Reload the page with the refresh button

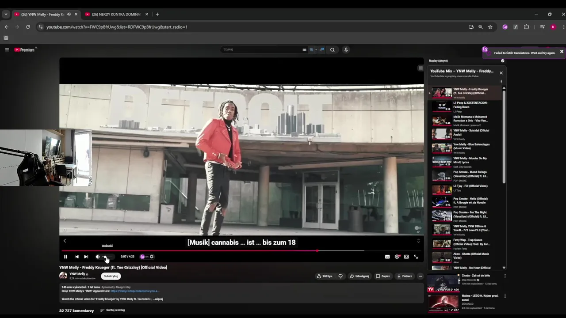28,27
